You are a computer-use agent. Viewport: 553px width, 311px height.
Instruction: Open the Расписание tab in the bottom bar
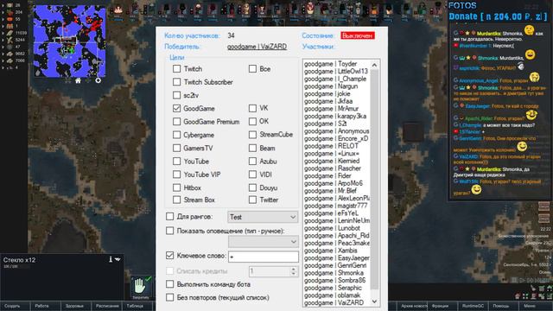(x=107, y=306)
